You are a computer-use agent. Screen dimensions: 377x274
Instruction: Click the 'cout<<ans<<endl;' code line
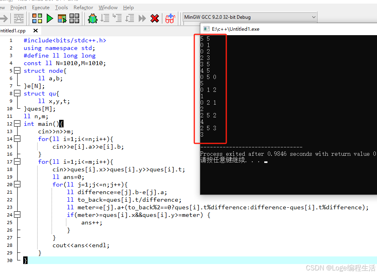click(81, 245)
